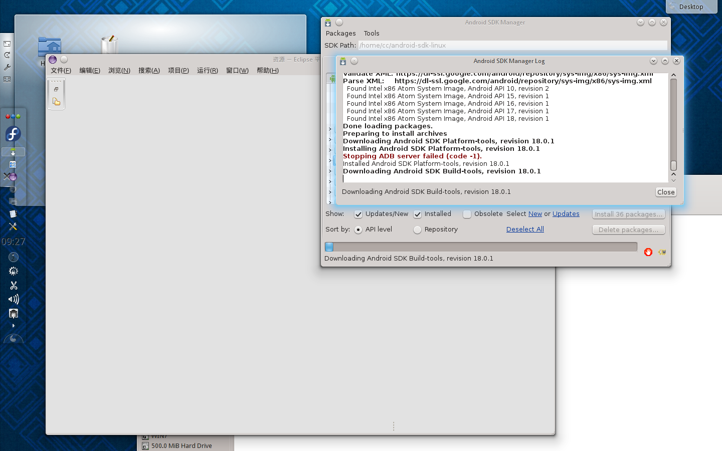
Task: Click Delete packages button
Action: 629,230
